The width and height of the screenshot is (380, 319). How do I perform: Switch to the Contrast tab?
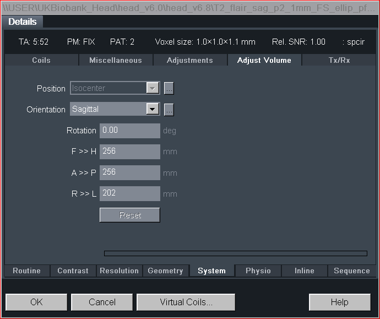click(x=73, y=271)
